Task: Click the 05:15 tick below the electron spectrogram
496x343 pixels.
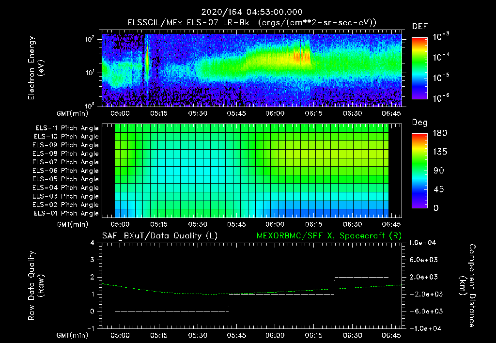Action: (159, 113)
